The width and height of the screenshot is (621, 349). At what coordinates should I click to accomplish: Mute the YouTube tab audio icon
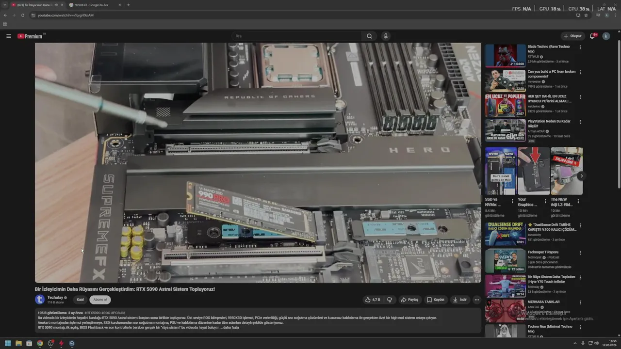pyautogui.click(x=56, y=5)
